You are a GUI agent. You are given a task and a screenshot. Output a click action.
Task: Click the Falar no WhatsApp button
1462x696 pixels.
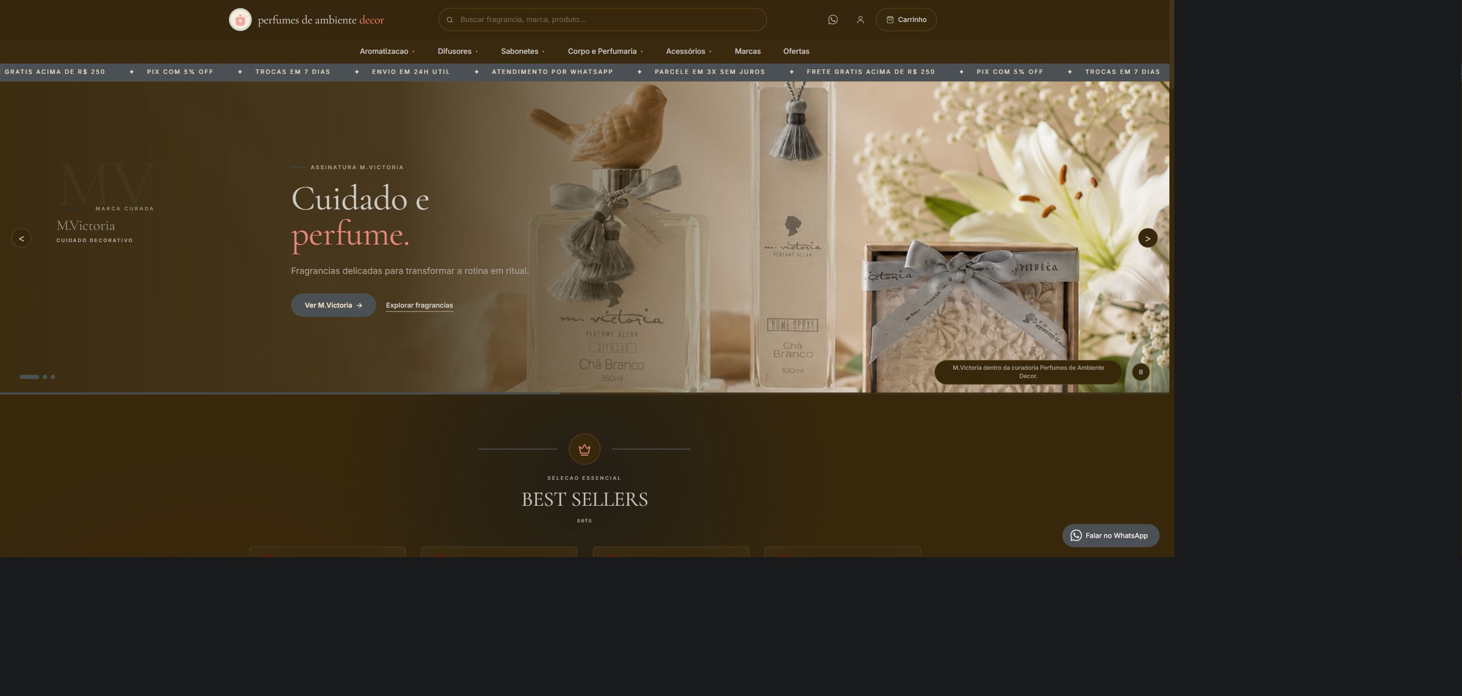coord(1111,536)
